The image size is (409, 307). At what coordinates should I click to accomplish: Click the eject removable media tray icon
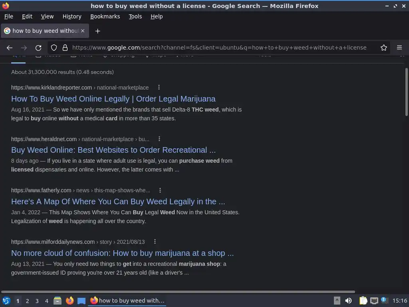point(337,301)
